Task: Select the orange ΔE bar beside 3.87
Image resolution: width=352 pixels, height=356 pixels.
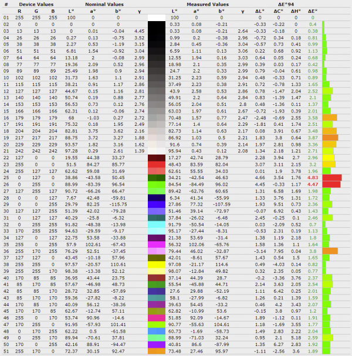Action: [x=330, y=138]
